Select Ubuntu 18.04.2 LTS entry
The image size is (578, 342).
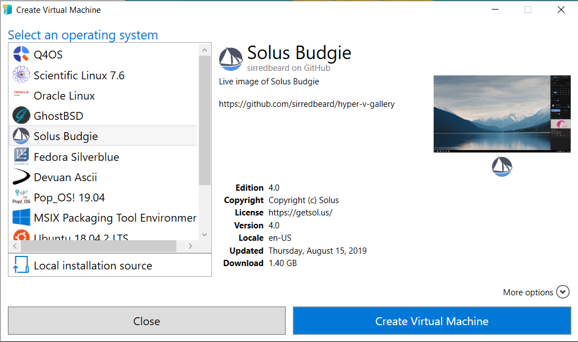click(x=103, y=235)
